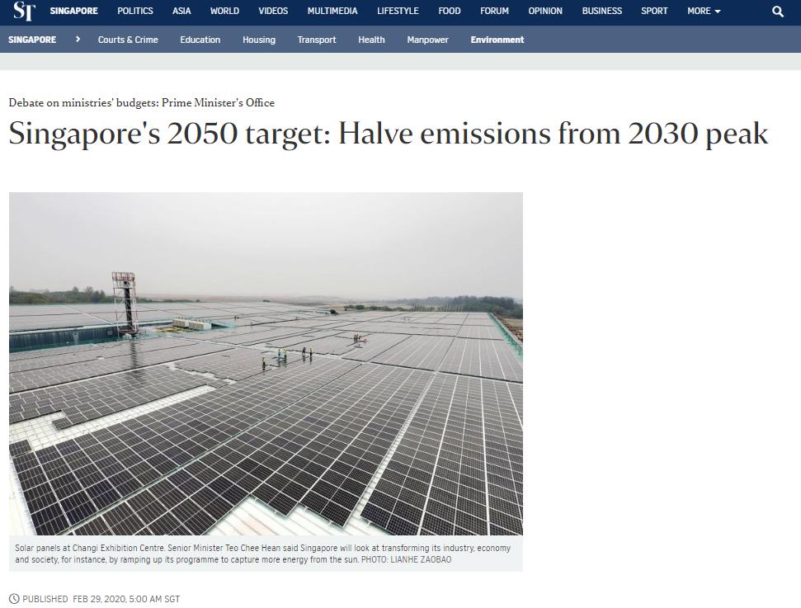The width and height of the screenshot is (801, 608).
Task: Click the Debate on ministries' budgets link
Action: pos(142,103)
